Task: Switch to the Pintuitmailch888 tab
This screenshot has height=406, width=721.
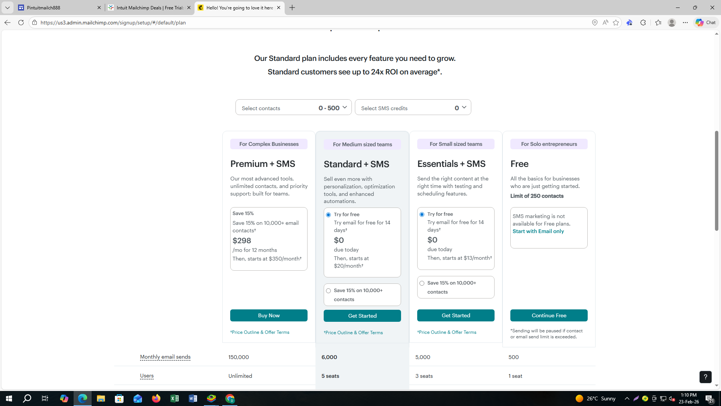Action: tap(59, 8)
